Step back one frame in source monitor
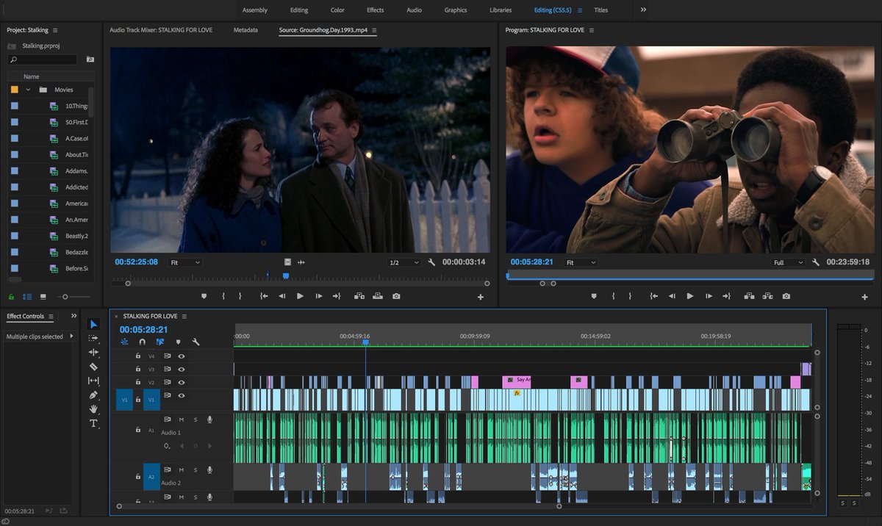Screen dimensions: 882x526 pyautogui.click(x=282, y=296)
